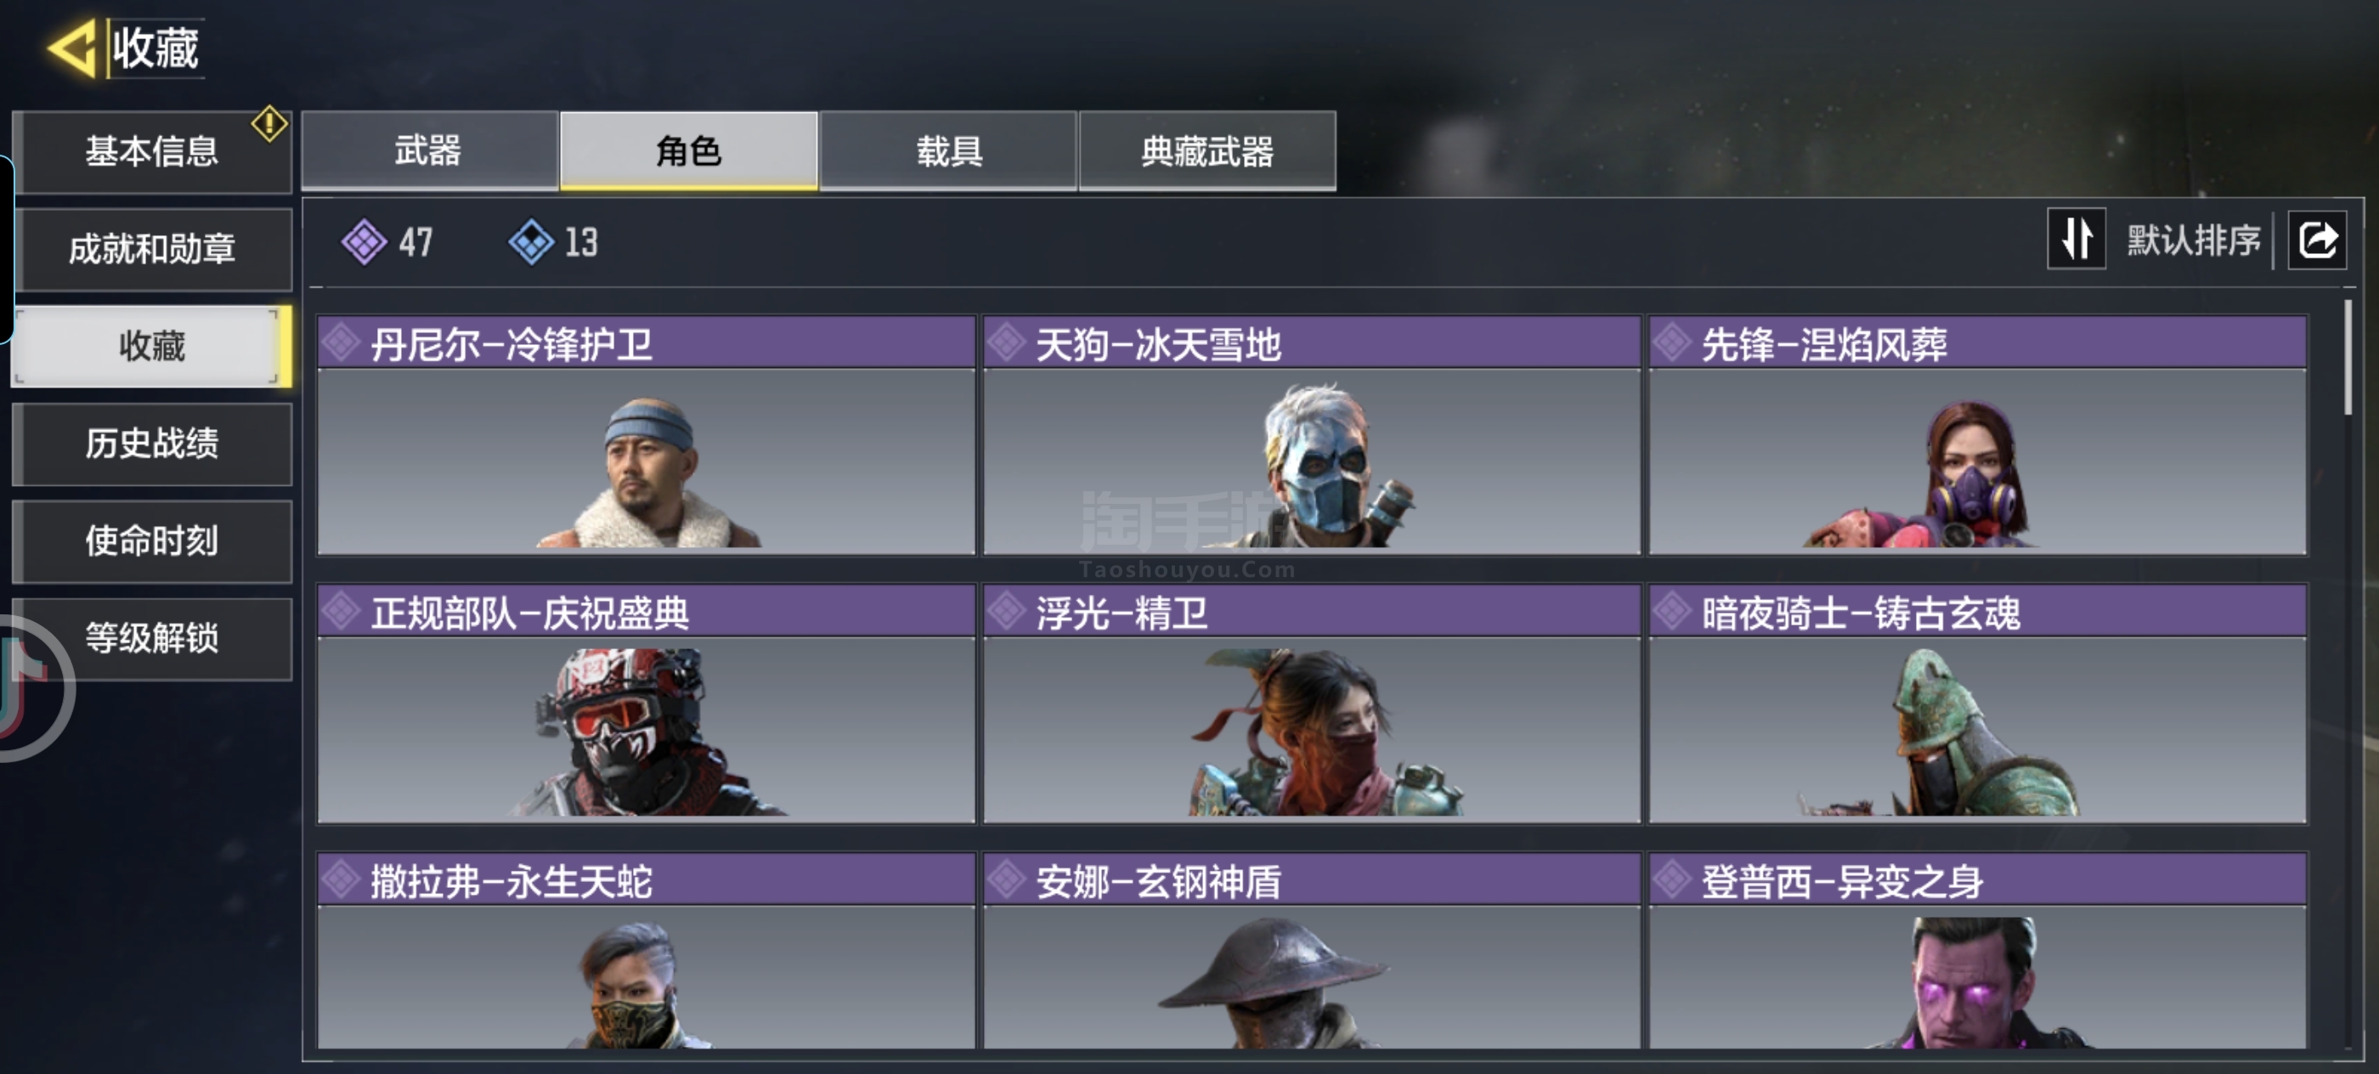The height and width of the screenshot is (1074, 2379).
Task: Click the yellow back arrow icon
Action: click(x=72, y=48)
